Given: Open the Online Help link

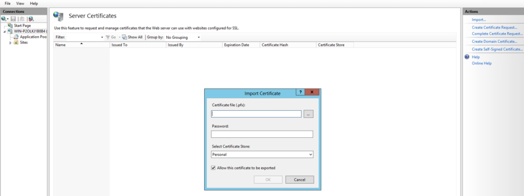Looking at the screenshot, I should tap(482, 63).
